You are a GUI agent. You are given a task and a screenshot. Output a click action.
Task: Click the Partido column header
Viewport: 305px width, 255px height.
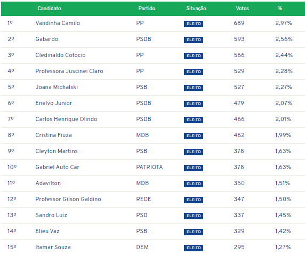point(147,9)
